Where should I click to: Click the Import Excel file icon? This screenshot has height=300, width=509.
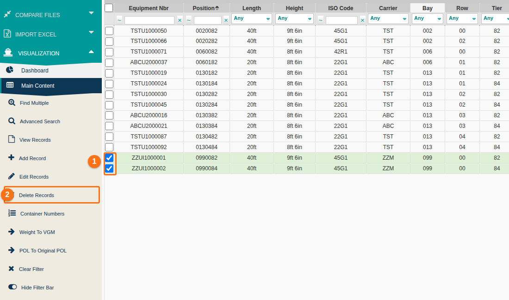(x=7, y=34)
